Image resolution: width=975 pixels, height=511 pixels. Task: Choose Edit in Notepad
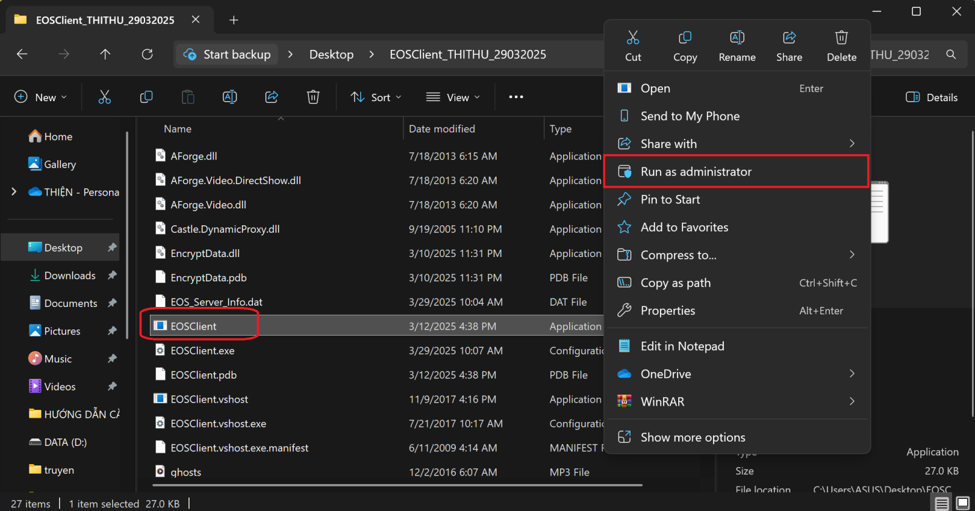click(737, 346)
